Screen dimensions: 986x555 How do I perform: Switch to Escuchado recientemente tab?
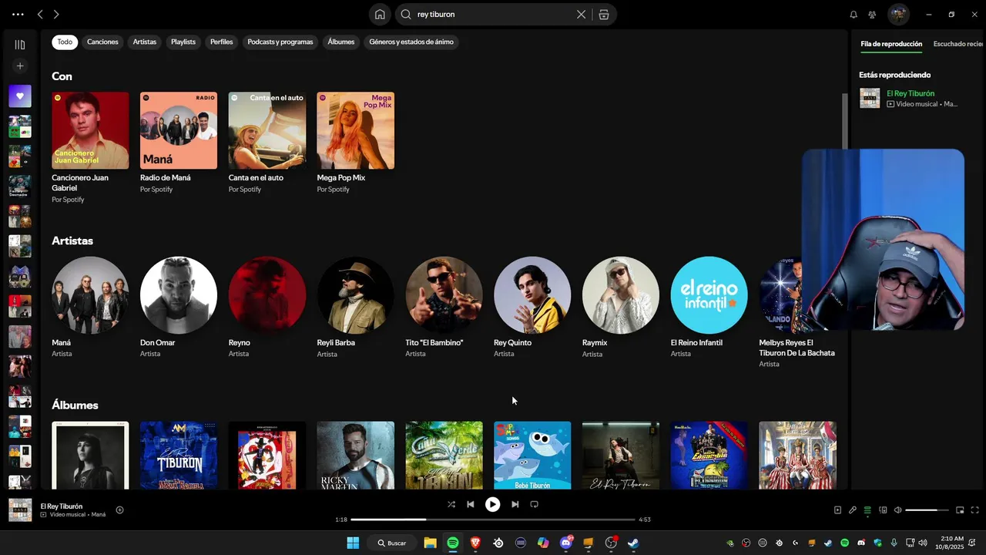tap(959, 44)
